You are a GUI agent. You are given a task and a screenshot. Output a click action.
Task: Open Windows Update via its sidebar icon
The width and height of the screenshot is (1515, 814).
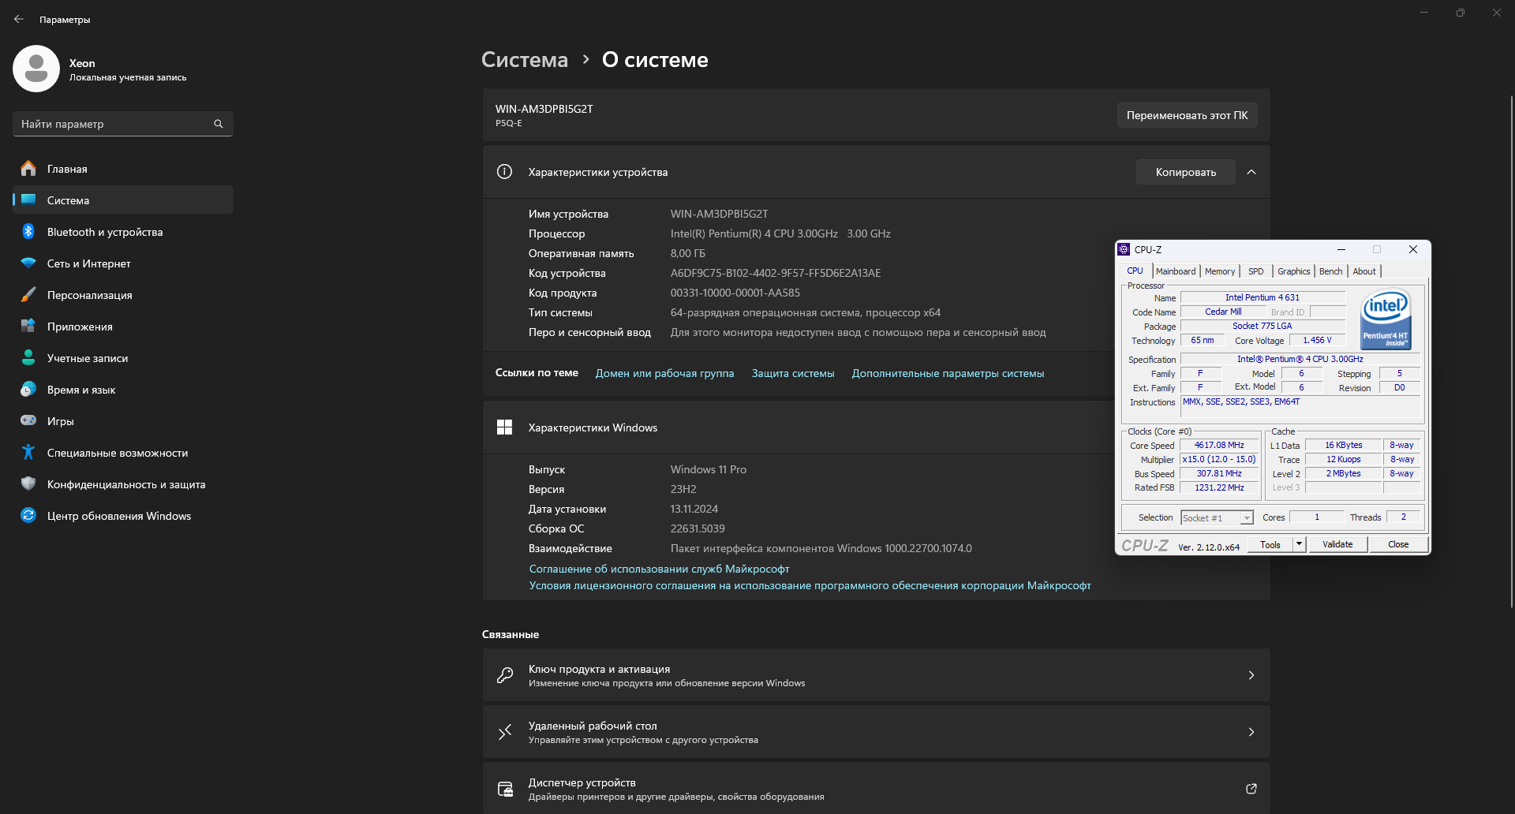(x=28, y=516)
